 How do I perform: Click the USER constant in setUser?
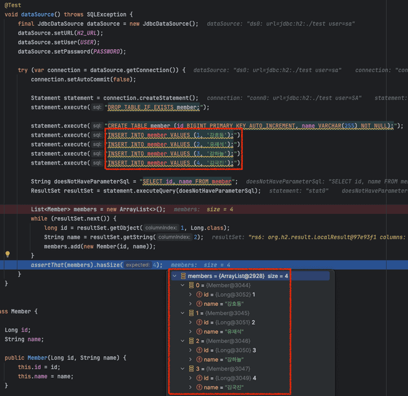pos(87,42)
